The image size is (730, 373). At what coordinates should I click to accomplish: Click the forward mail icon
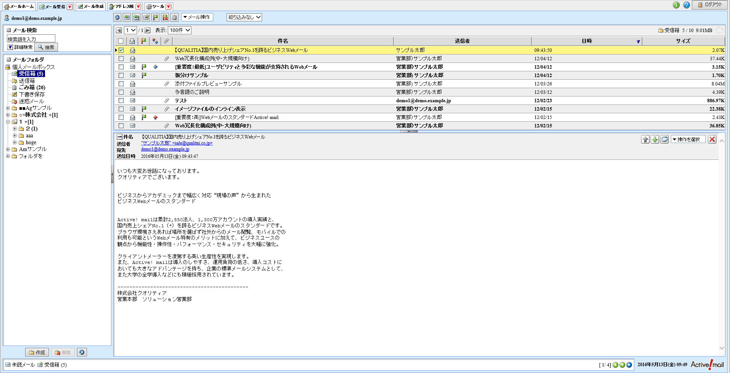tap(146, 17)
